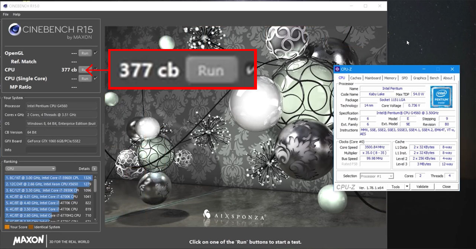This screenshot has width=476, height=249.
Task: Click the 377 cb CPU score
Action: pos(69,70)
